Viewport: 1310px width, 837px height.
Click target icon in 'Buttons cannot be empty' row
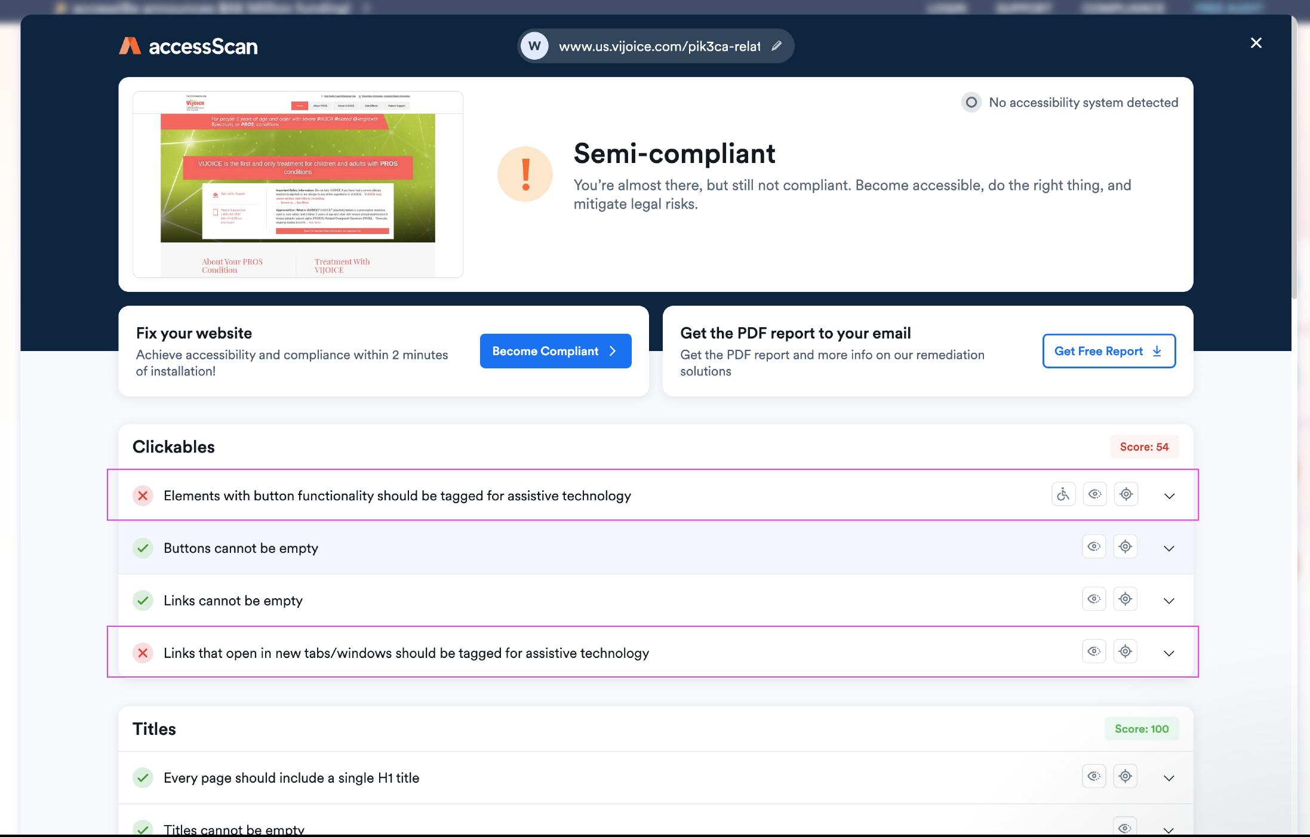pyautogui.click(x=1125, y=547)
